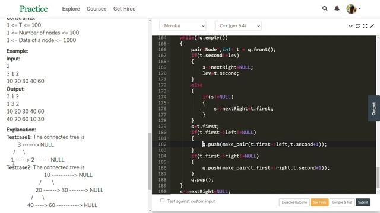This screenshot has width=380, height=213.
Task: Click line number 182 in the gutter
Action: 162,144
